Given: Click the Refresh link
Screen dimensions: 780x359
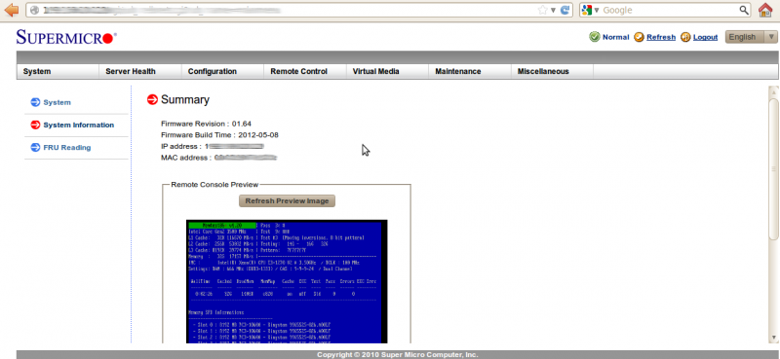Looking at the screenshot, I should [661, 37].
